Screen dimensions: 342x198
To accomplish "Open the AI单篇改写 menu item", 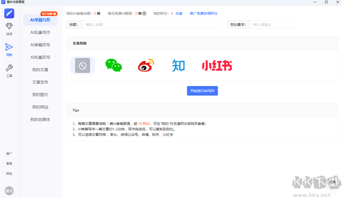I will pyautogui.click(x=40, y=44).
